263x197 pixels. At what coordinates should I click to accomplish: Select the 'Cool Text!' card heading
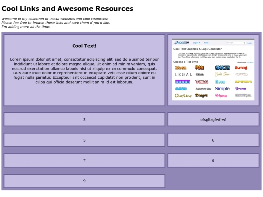point(84,46)
